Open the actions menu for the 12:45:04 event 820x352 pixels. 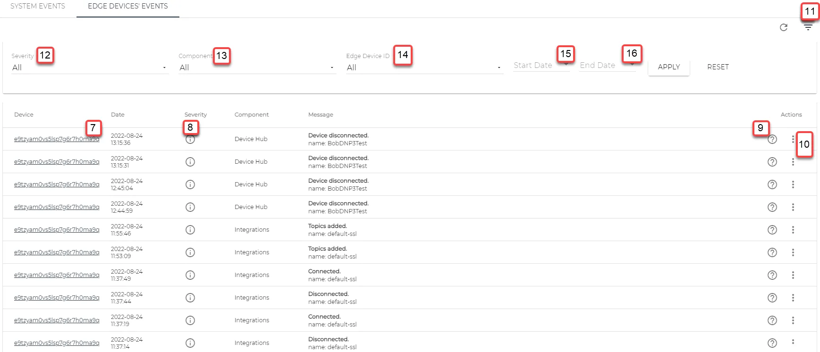793,184
